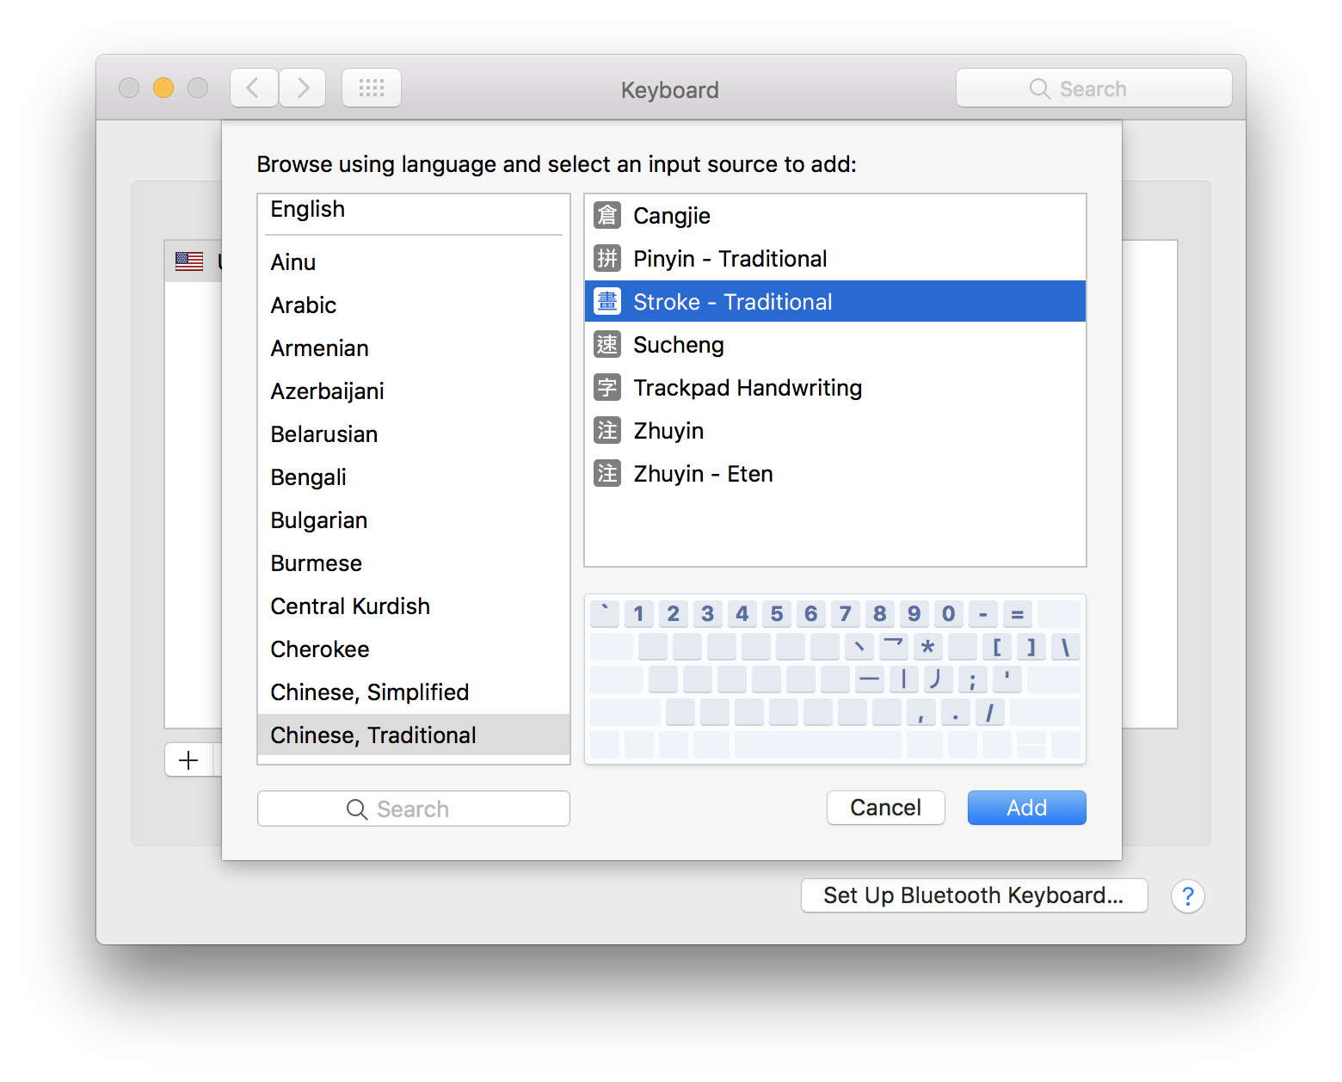Screen dimensions: 1342x1082
Task: Click inside the input source search field
Action: [x=413, y=808]
